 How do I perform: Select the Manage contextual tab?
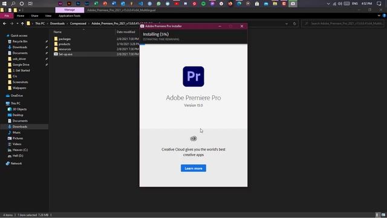coord(70,10)
